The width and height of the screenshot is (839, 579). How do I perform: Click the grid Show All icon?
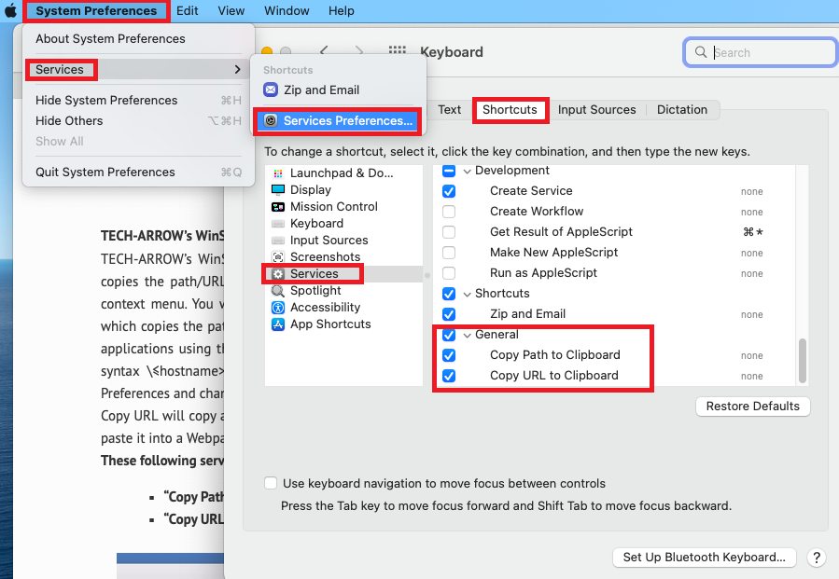point(398,52)
